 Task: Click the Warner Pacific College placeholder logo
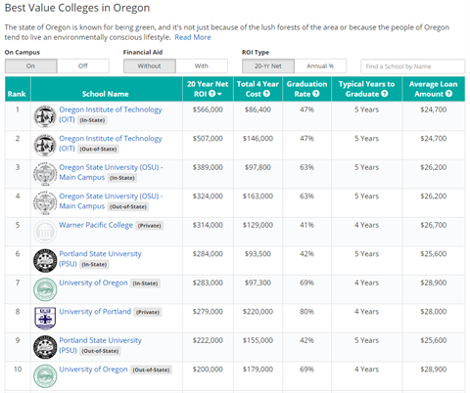(45, 232)
